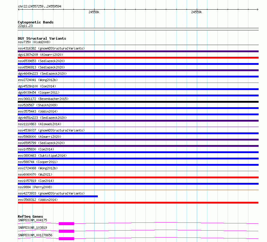The image size is (267, 242).
Task: Open variant nsv7350 (Kidd2008)
Action: point(34,42)
